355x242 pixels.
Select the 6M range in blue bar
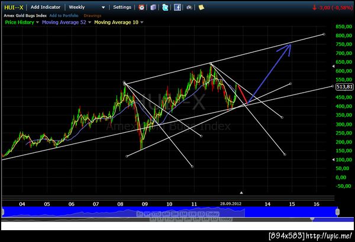(166, 214)
